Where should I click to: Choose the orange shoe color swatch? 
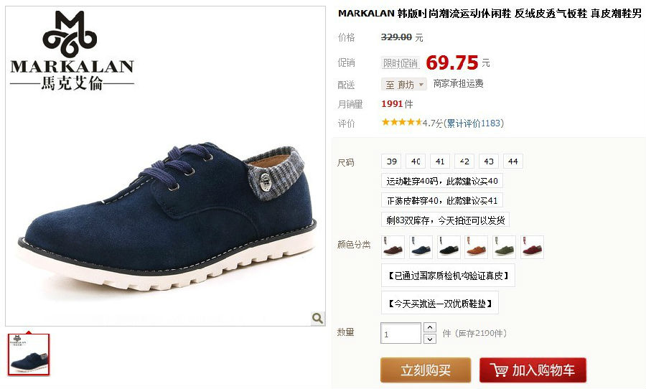(x=477, y=247)
